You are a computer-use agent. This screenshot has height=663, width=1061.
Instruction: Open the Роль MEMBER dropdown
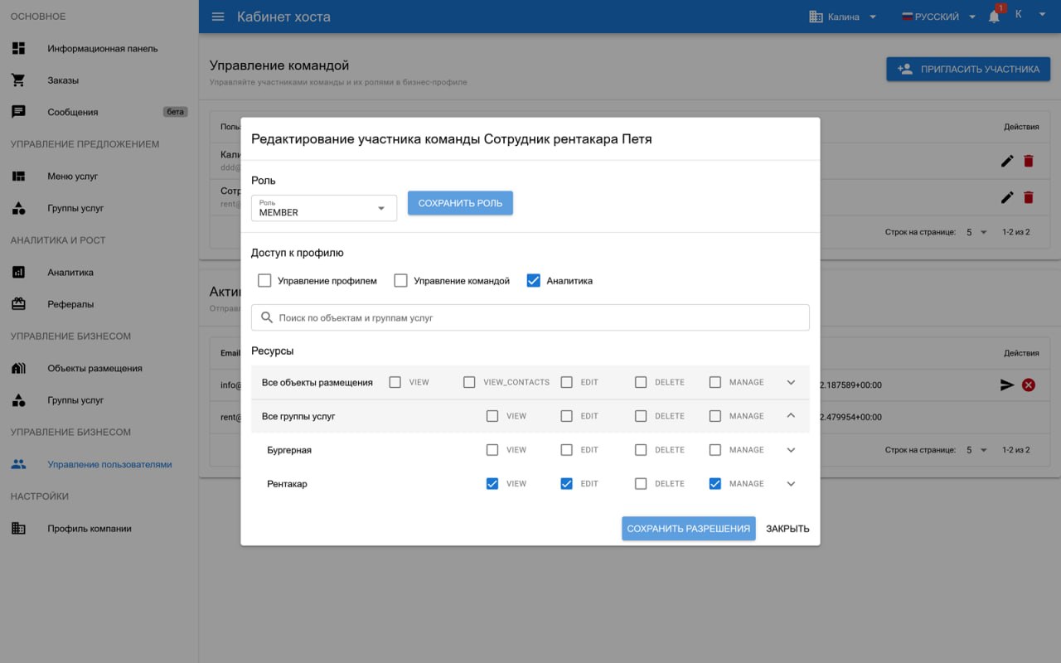click(324, 208)
